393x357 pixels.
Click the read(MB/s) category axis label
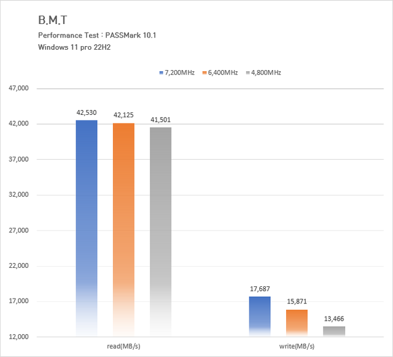click(123, 347)
